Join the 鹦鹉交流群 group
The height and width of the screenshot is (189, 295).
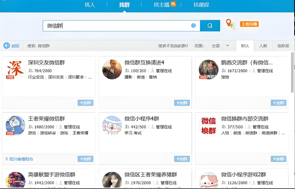[x=278, y=103]
